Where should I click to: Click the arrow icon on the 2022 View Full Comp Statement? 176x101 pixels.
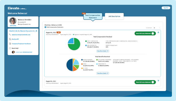(x=153, y=33)
